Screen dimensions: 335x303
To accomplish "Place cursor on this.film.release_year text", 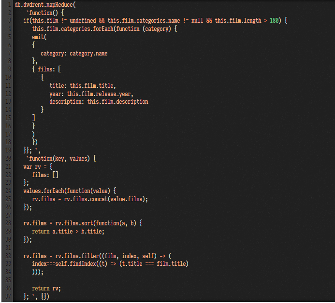I will 100,94.
